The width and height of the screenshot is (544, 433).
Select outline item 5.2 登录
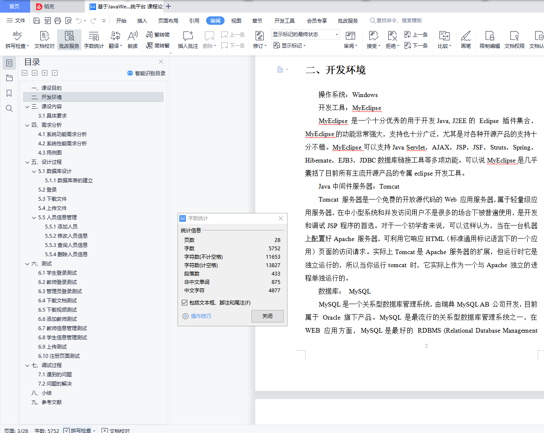tap(47, 190)
